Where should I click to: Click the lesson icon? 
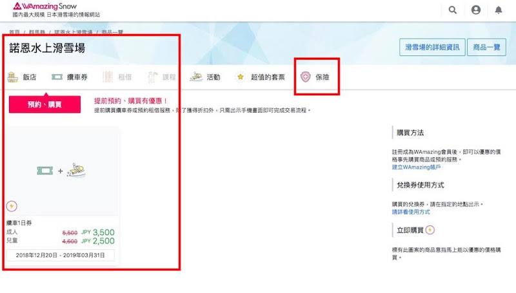tap(152, 77)
